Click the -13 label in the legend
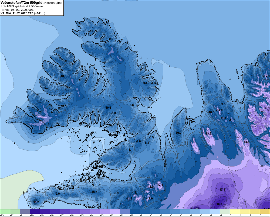This screenshot has width=270, height=217. (102, 215)
